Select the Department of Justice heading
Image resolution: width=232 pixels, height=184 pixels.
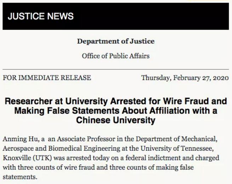pos(116,41)
